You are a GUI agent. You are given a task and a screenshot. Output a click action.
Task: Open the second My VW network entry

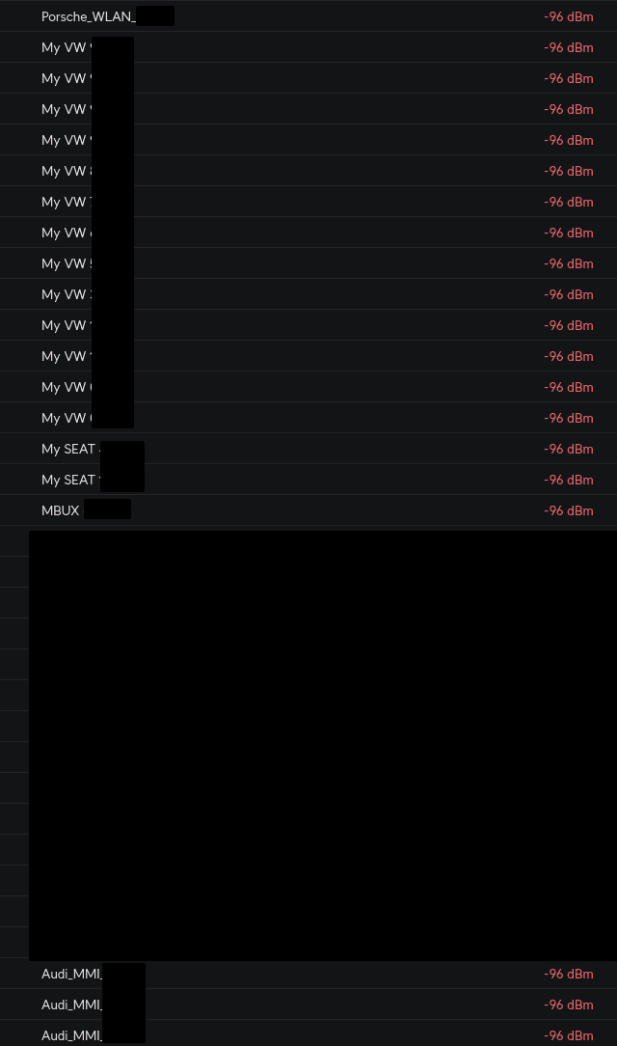click(65, 78)
